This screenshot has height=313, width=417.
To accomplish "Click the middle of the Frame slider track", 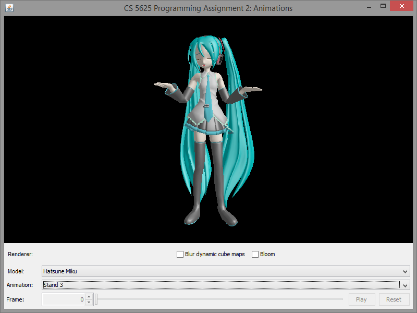I will click(219, 299).
